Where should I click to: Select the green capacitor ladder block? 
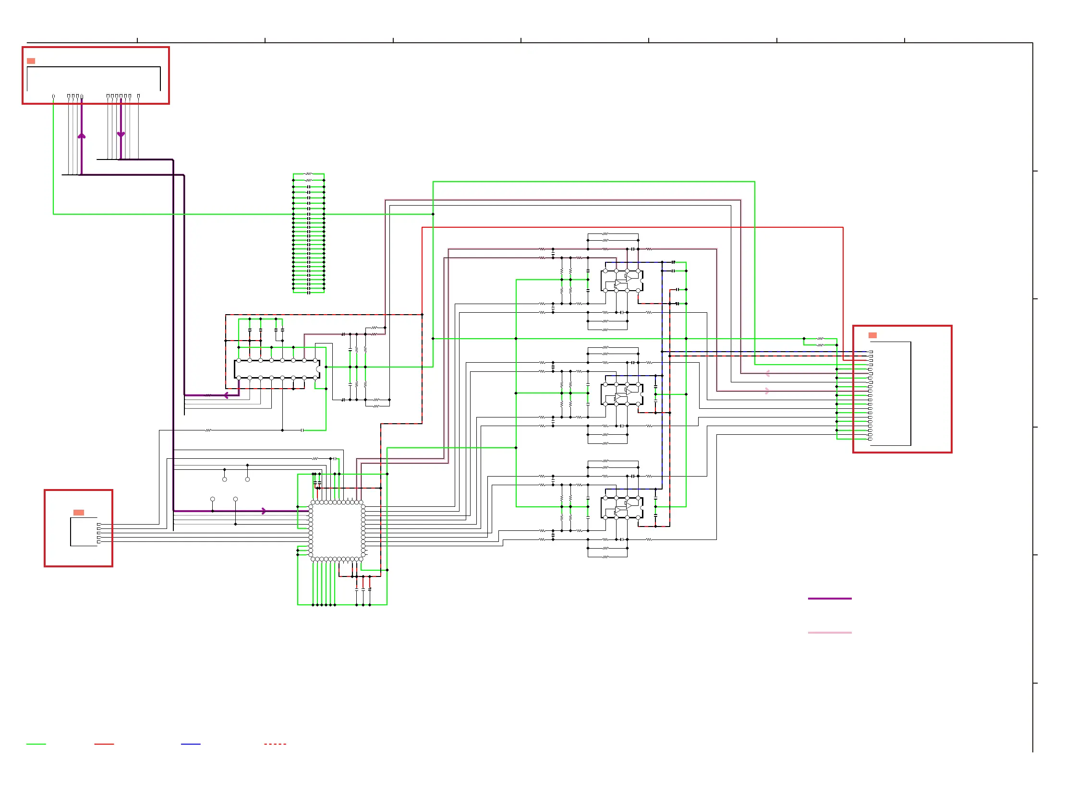(x=308, y=233)
